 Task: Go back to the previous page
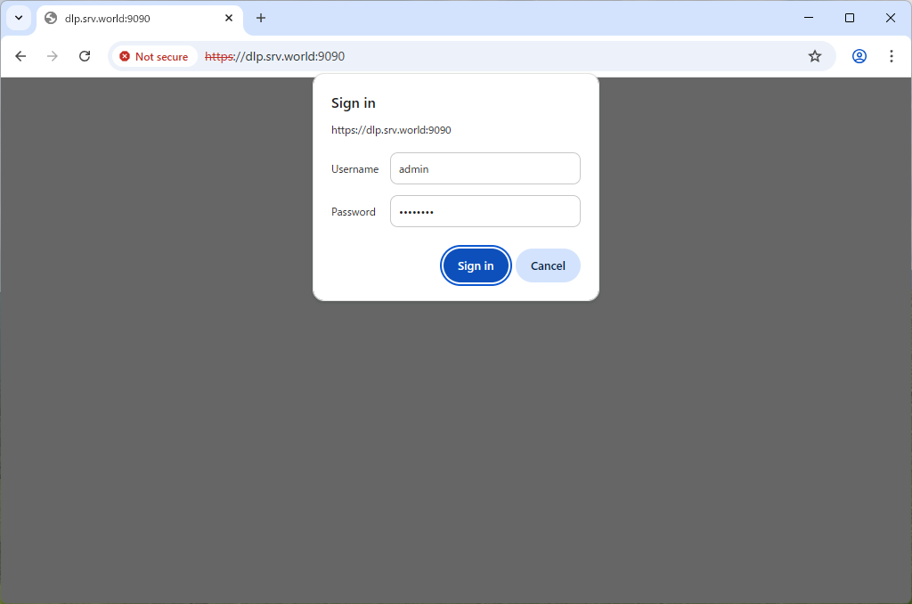20,56
